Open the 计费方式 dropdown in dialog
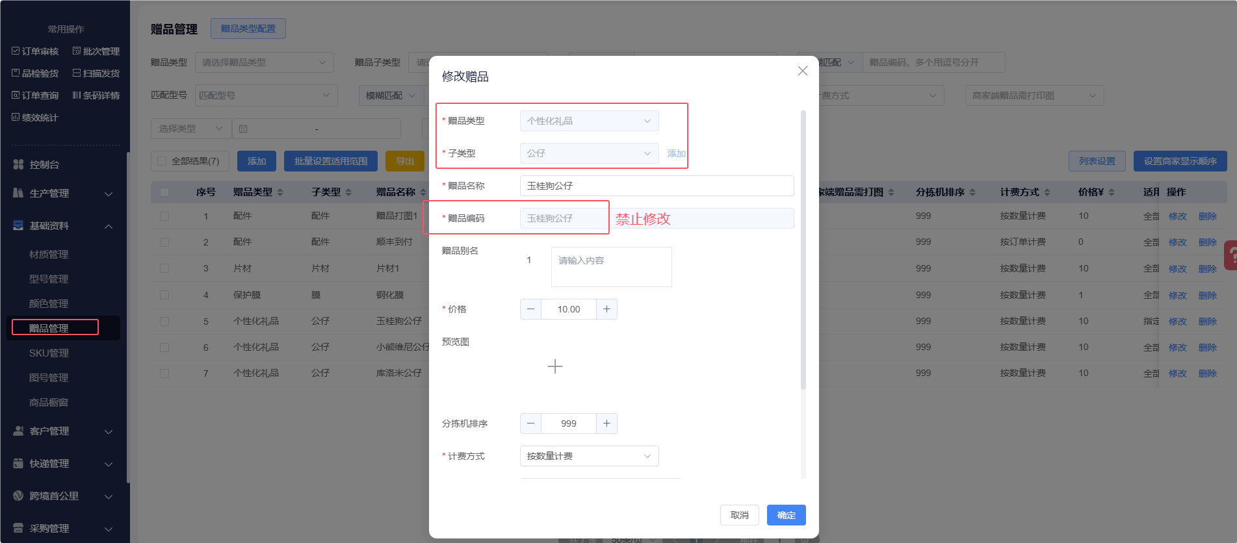The image size is (1237, 543). click(589, 456)
